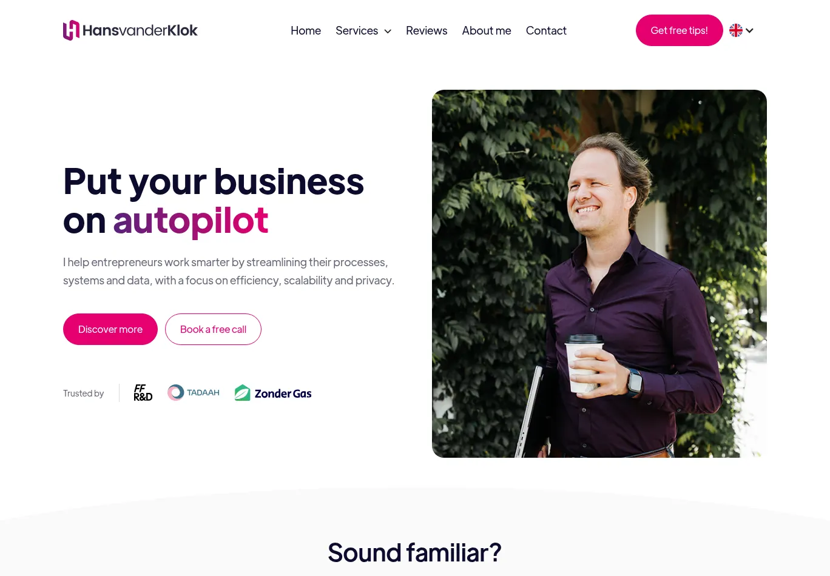830x576 pixels.
Task: Navigate to About me
Action: [x=487, y=30]
